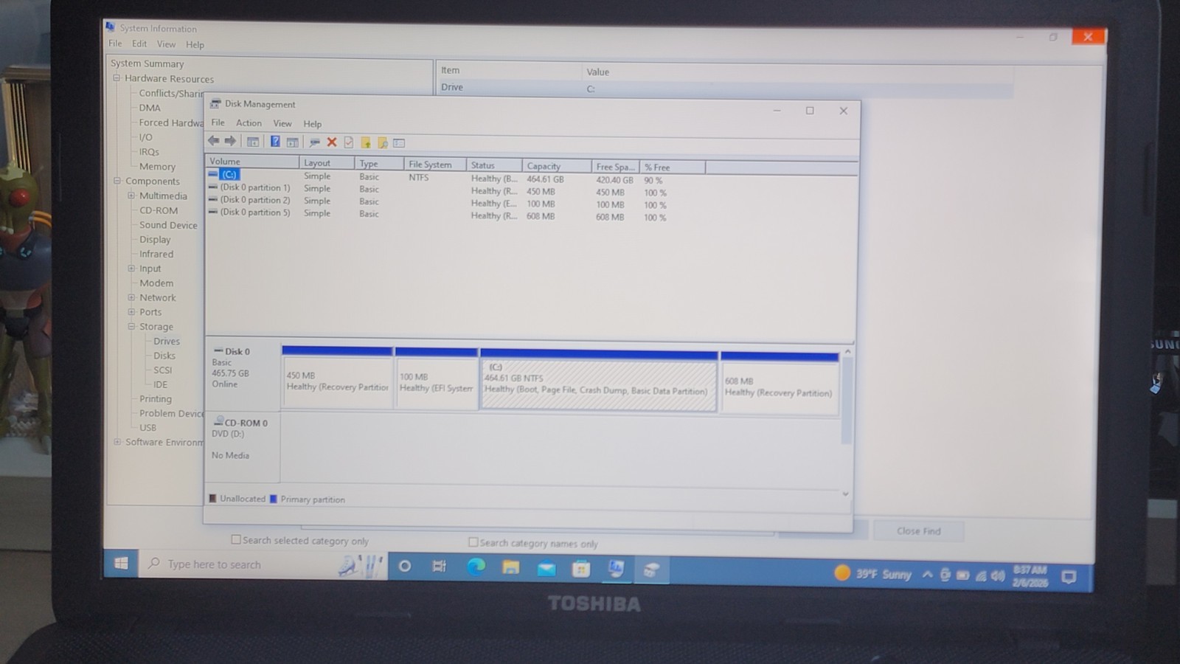Expand Ports tree node

pos(131,311)
